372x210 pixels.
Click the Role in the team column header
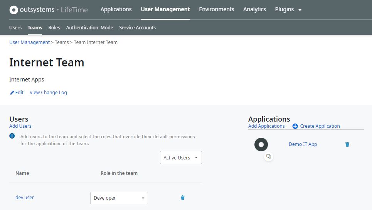point(119,173)
